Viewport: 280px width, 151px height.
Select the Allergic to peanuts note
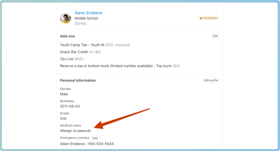coord(75,131)
